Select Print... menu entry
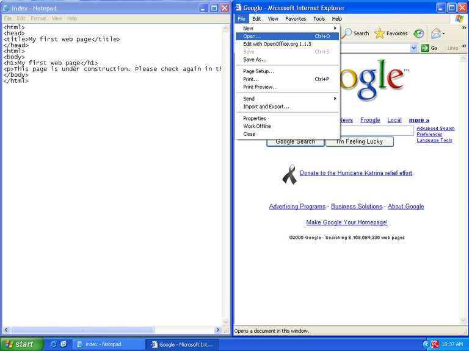This screenshot has width=469, height=351. tap(287, 79)
